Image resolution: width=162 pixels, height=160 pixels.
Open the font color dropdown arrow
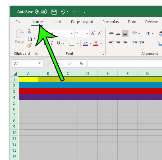click(101, 43)
